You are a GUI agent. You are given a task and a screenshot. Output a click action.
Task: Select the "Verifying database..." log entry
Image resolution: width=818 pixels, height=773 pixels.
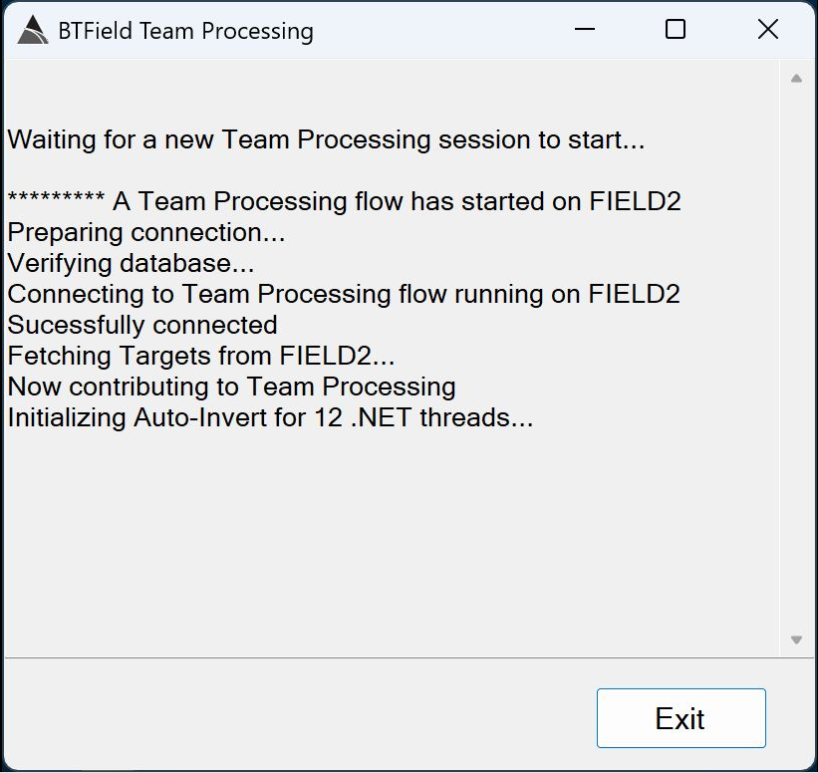coord(131,263)
